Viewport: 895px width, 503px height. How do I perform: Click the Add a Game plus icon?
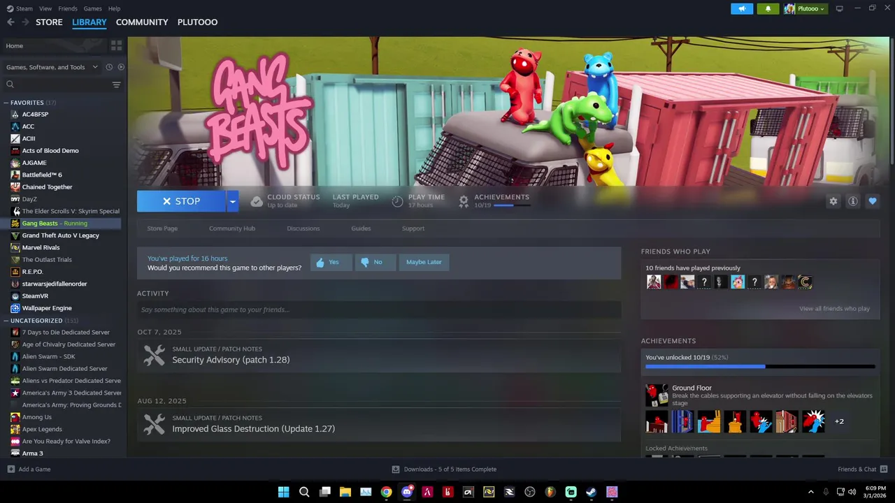[x=10, y=469]
